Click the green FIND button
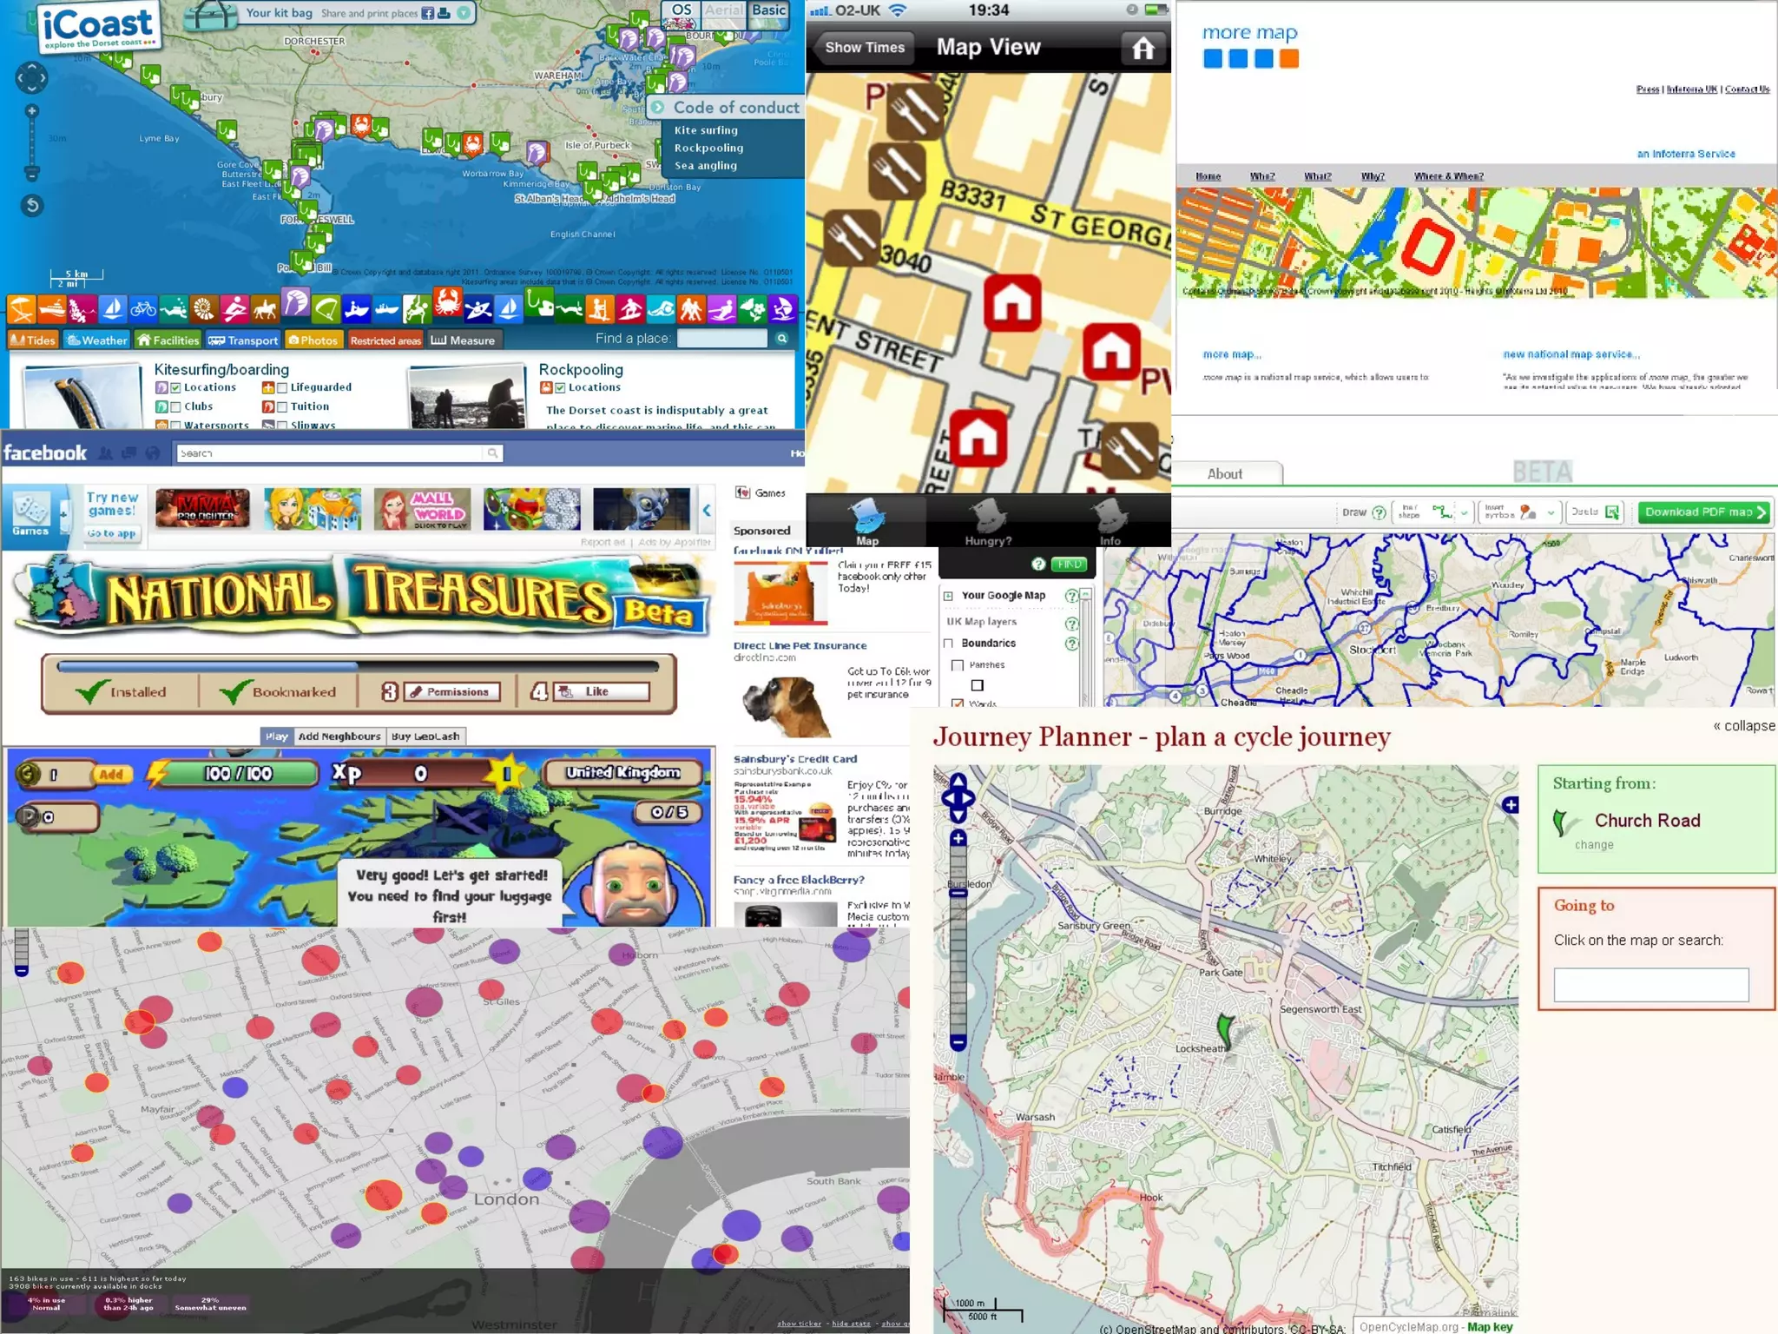Image resolution: width=1778 pixels, height=1334 pixels. (1069, 565)
